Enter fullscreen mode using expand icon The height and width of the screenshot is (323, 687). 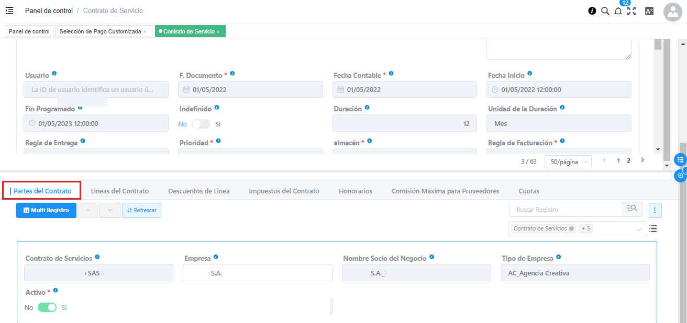coord(631,11)
